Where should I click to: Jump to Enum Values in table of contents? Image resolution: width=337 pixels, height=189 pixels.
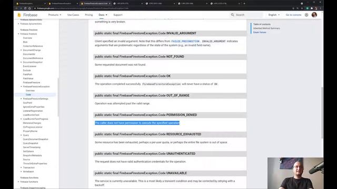pyautogui.click(x=260, y=33)
